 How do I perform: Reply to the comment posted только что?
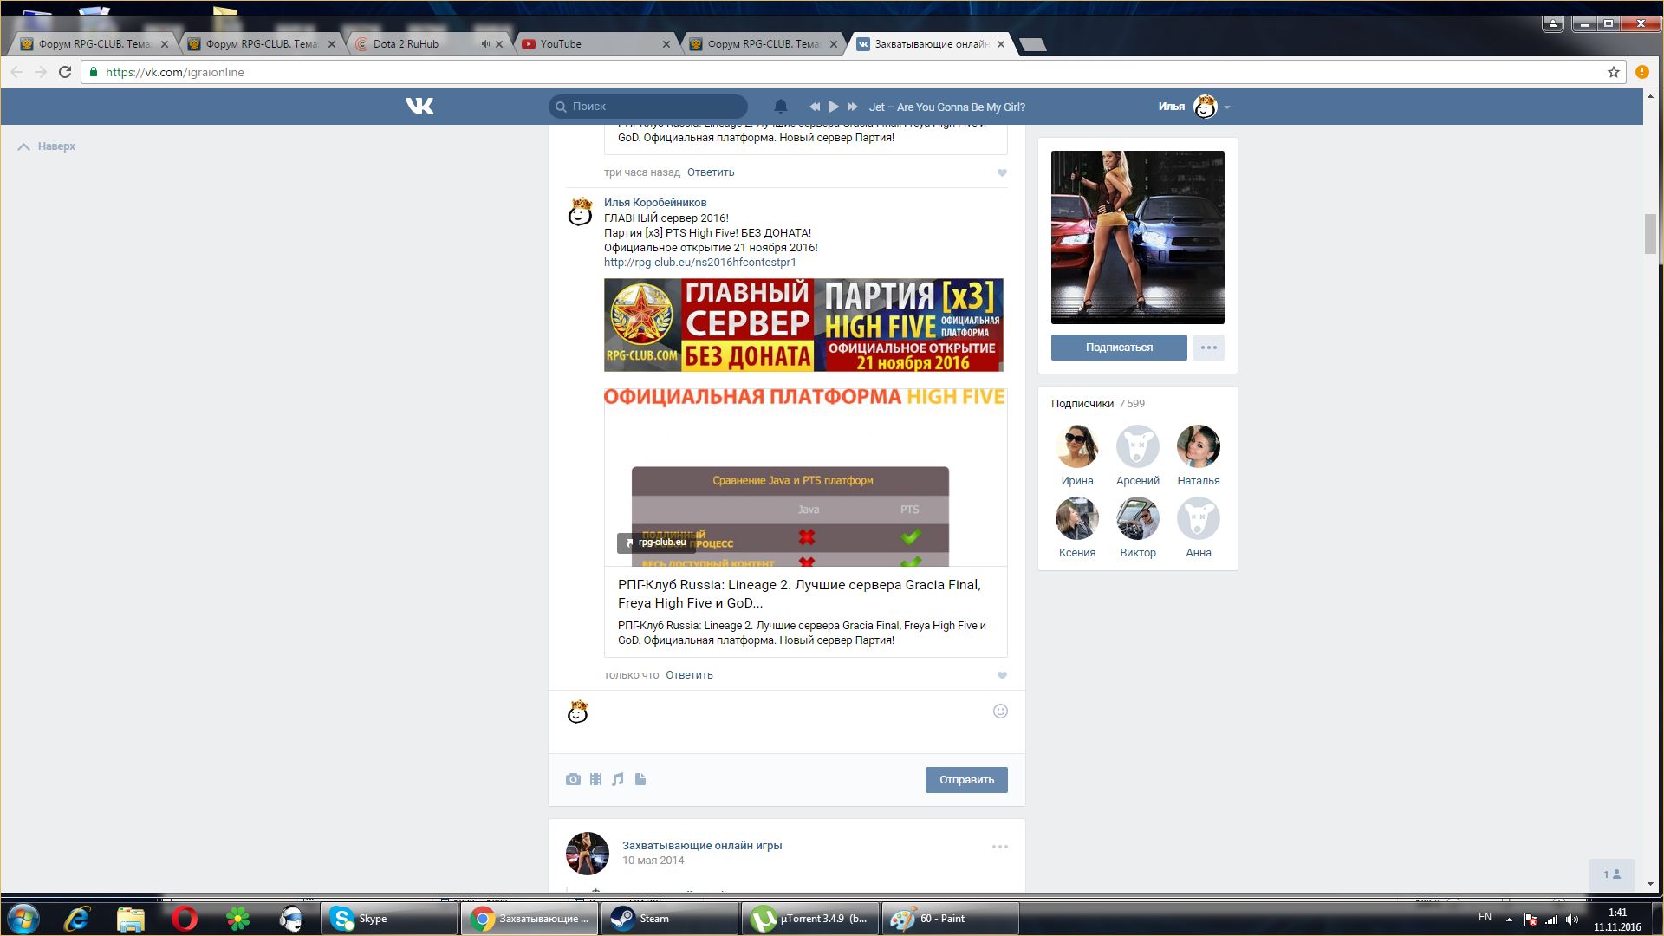[689, 675]
